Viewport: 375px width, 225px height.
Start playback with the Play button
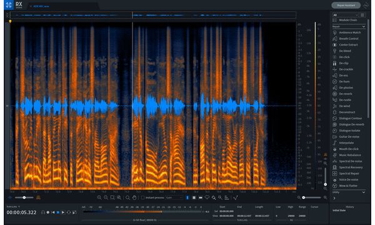(x=63, y=212)
